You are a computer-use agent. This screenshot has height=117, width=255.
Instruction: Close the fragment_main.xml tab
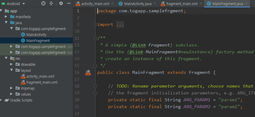(x=201, y=3)
